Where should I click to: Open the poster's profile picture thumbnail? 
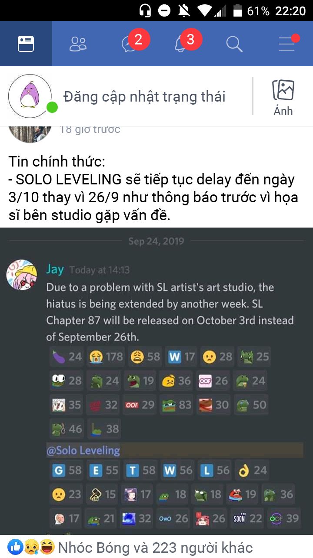[x=30, y=133]
